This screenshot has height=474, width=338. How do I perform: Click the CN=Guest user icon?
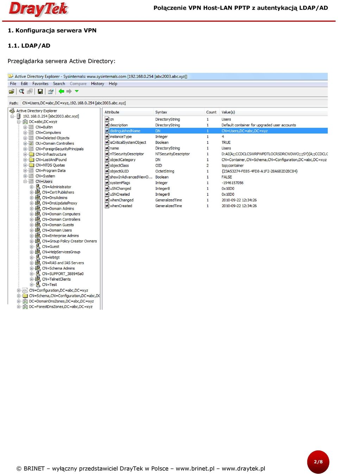(38, 247)
